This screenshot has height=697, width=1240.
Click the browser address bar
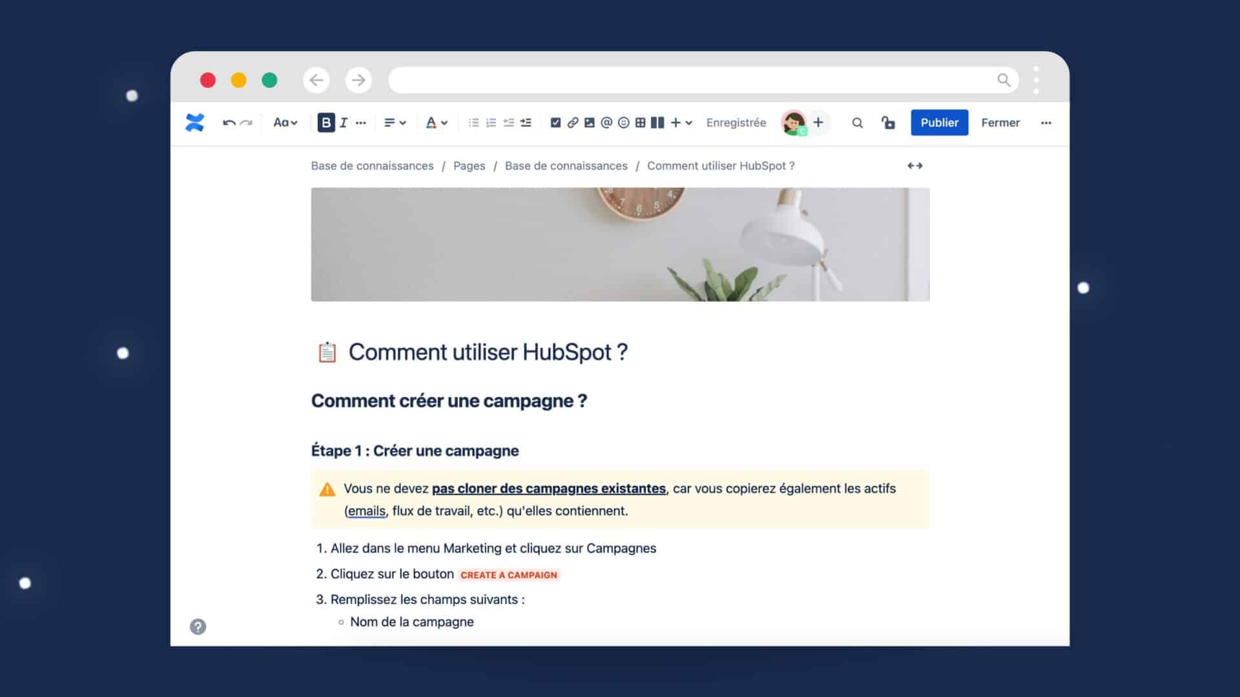click(x=703, y=80)
